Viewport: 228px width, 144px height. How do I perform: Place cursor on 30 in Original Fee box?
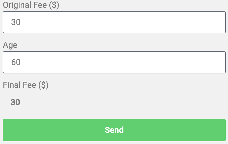click(x=16, y=22)
